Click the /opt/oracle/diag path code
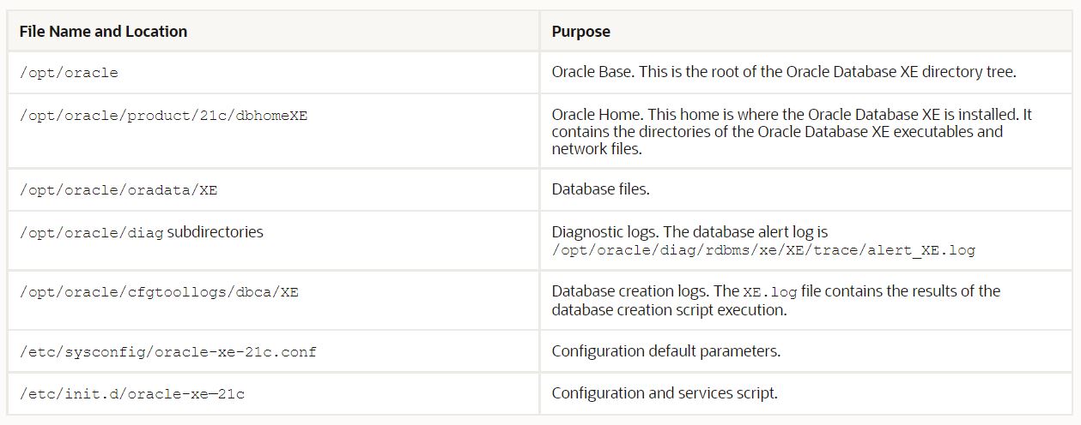 [91, 233]
